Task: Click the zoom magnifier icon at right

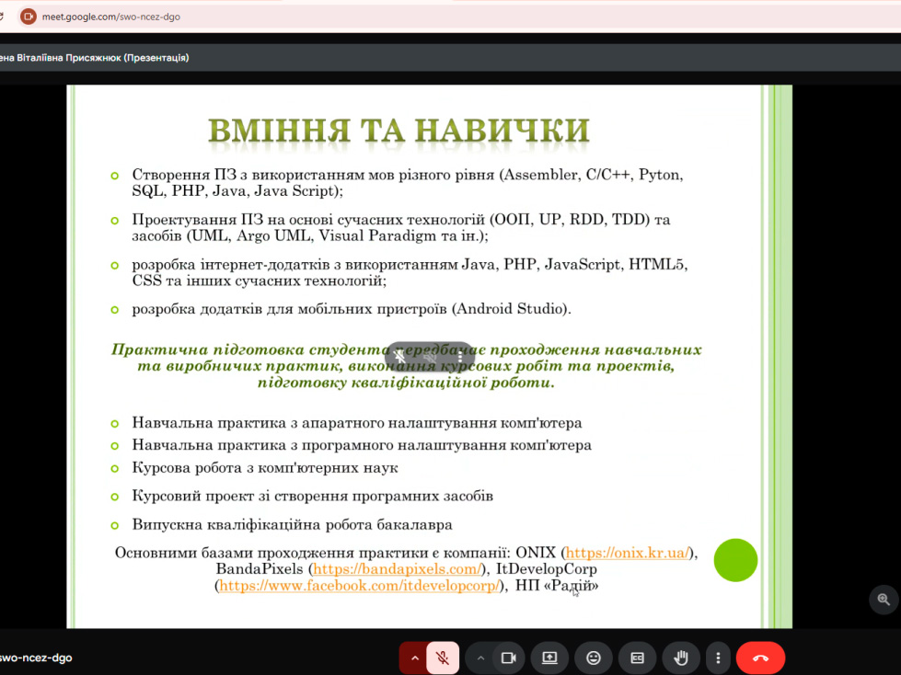Action: tap(884, 600)
